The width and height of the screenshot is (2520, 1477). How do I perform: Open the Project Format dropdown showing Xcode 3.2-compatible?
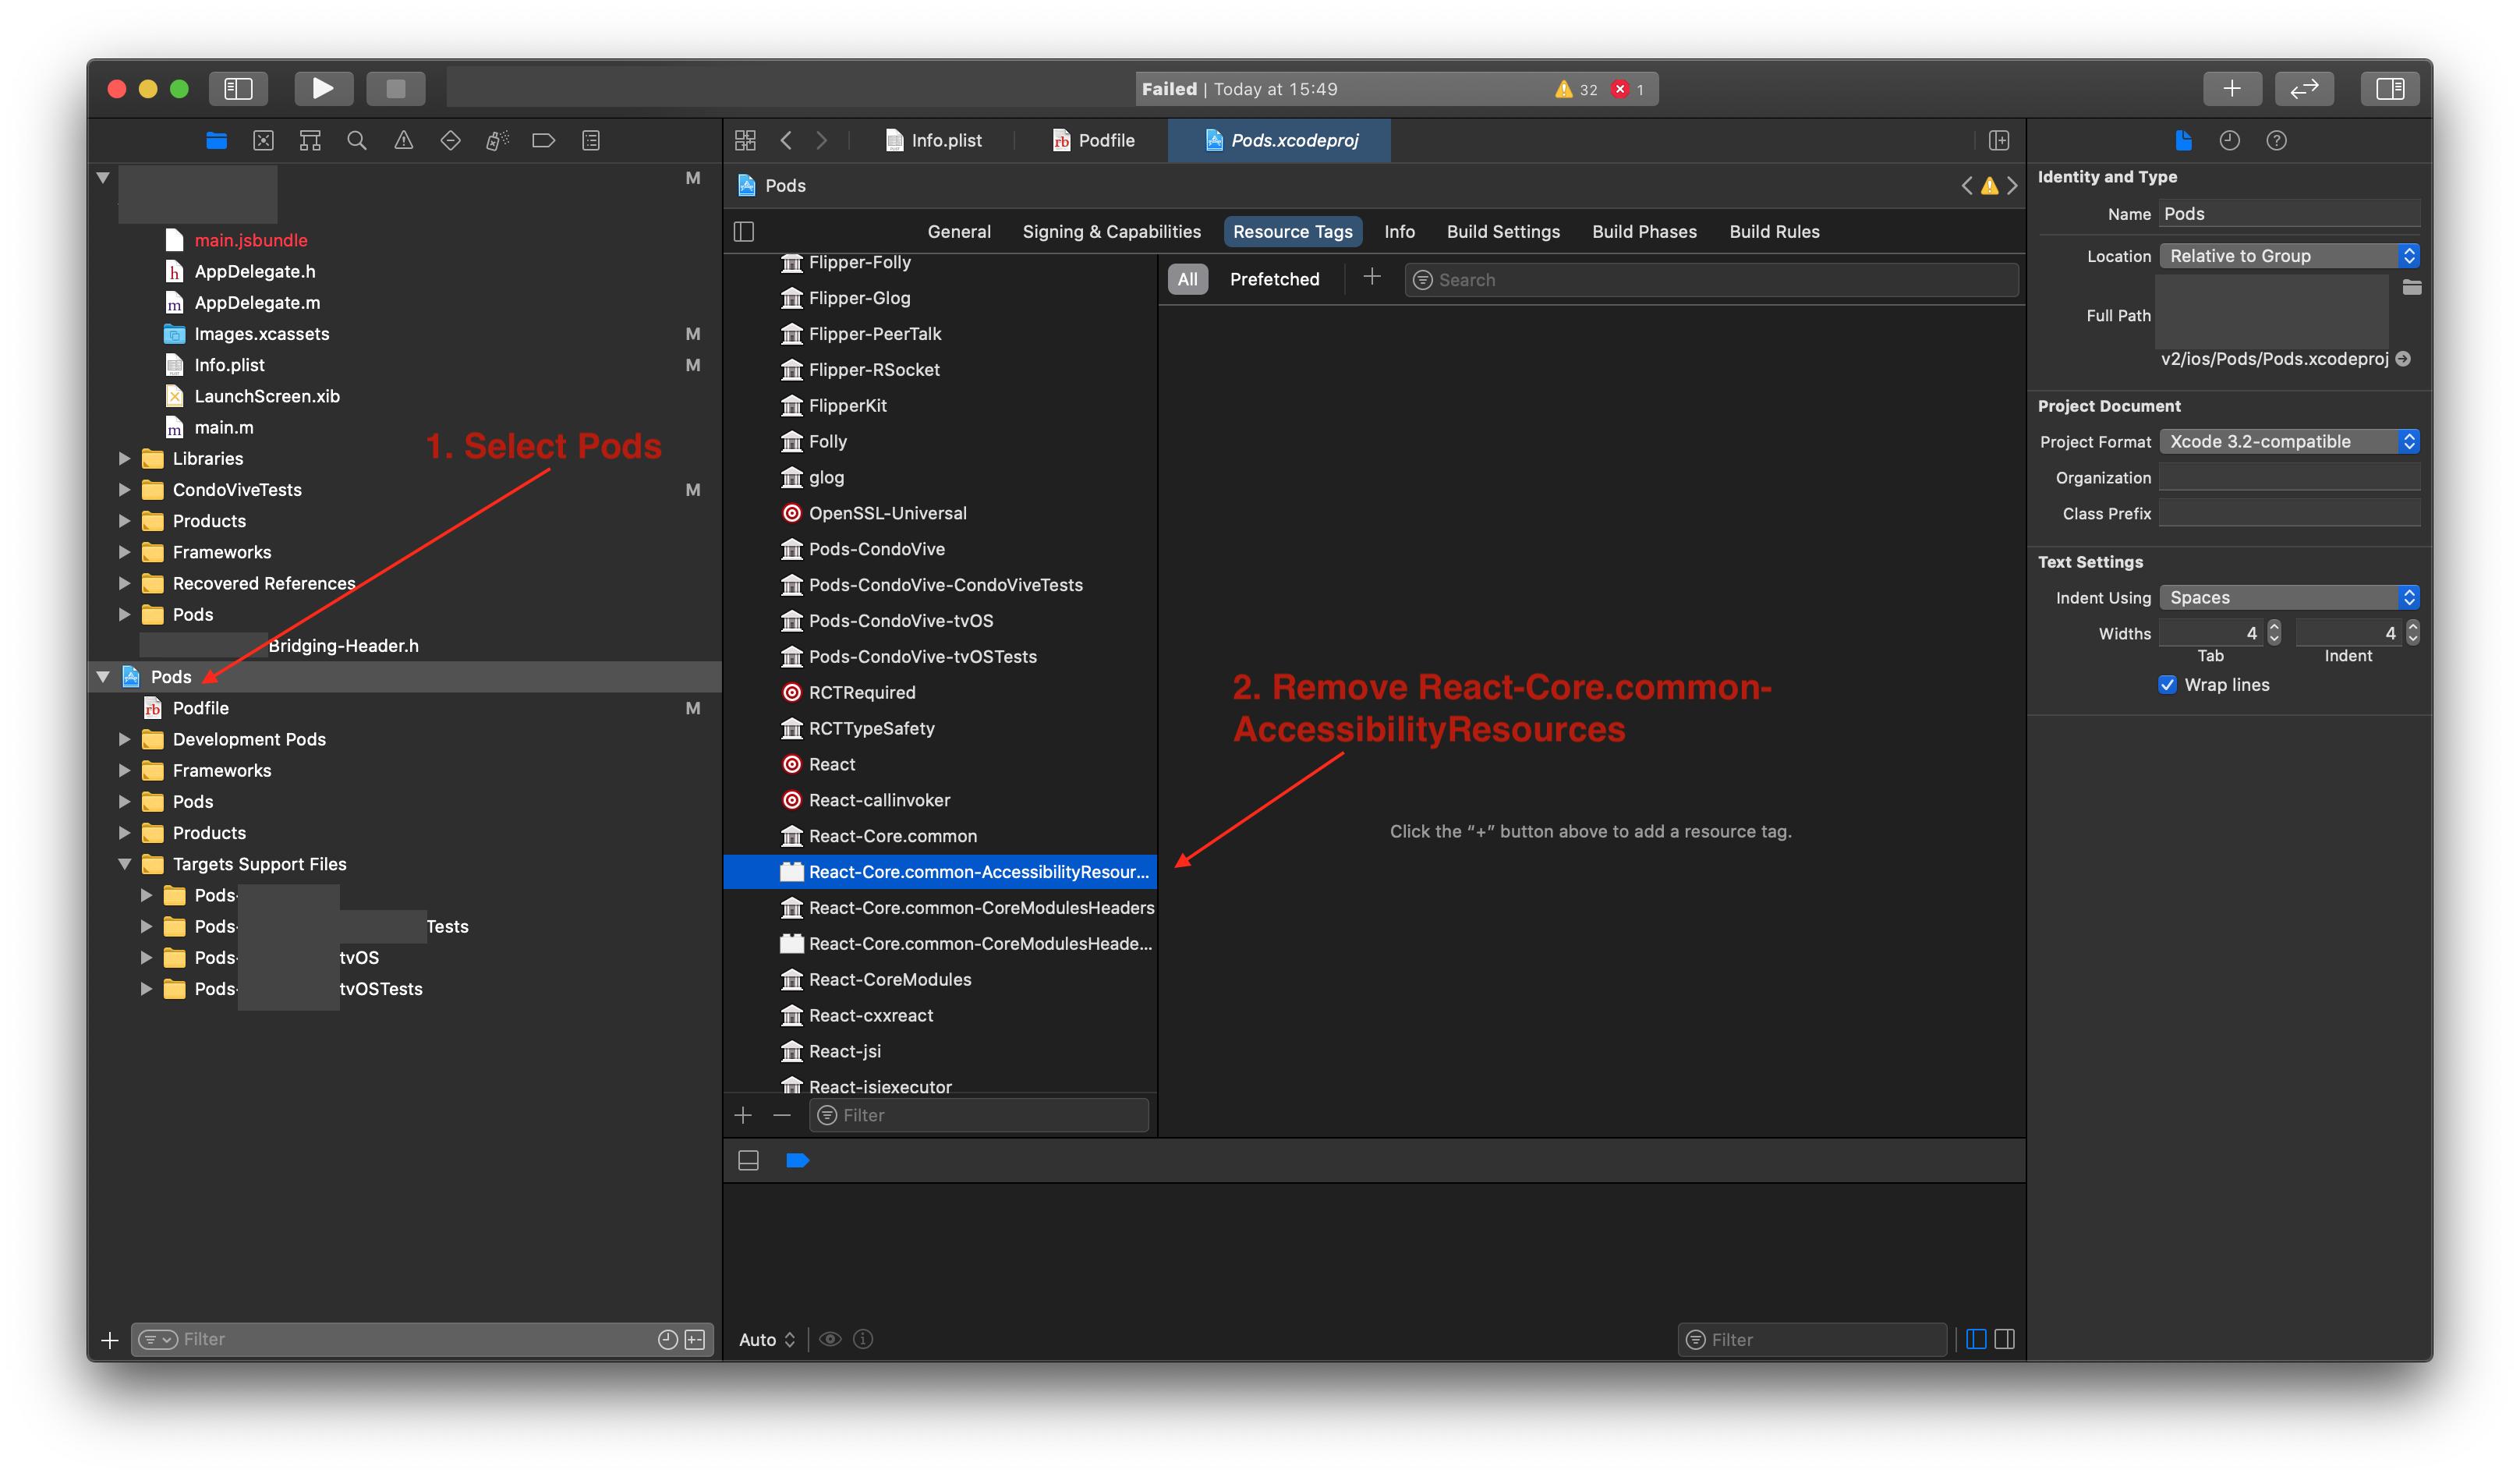point(2290,441)
